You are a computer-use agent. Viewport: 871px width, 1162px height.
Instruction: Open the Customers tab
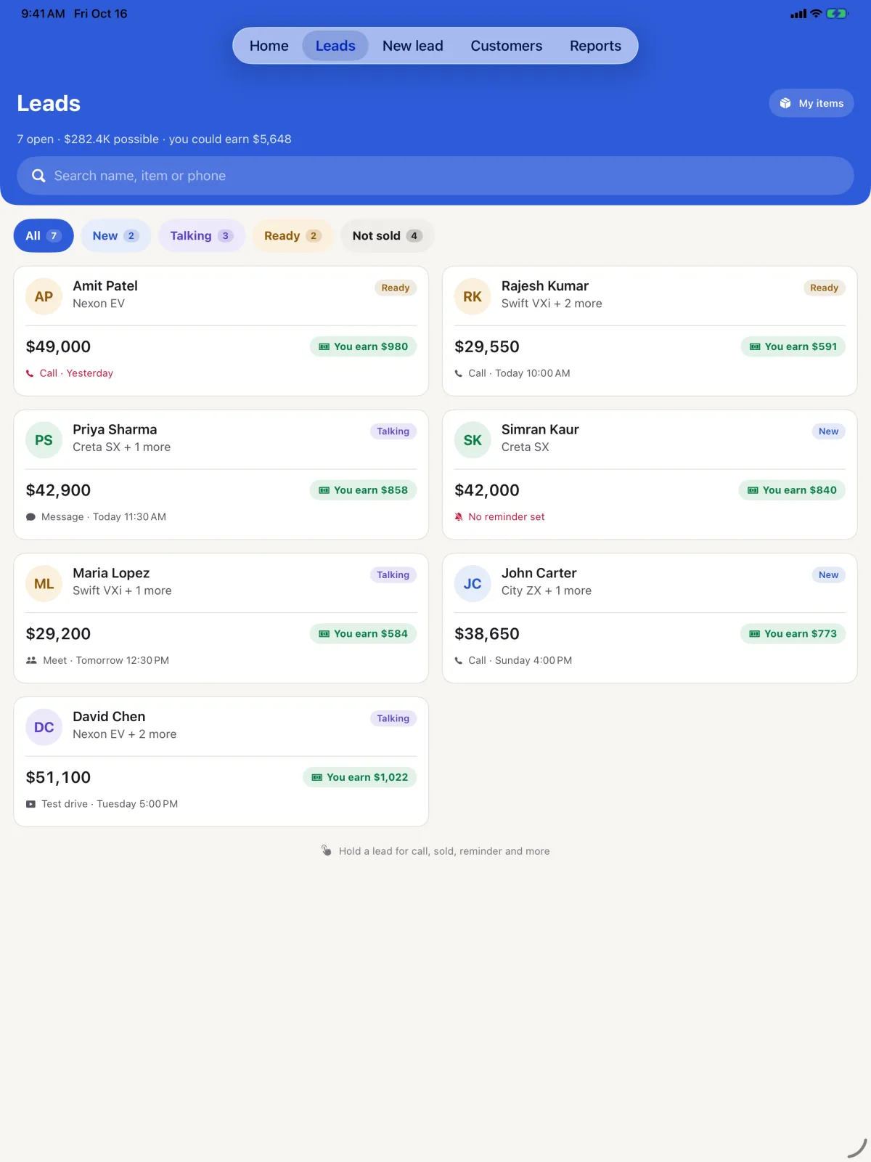(x=506, y=46)
